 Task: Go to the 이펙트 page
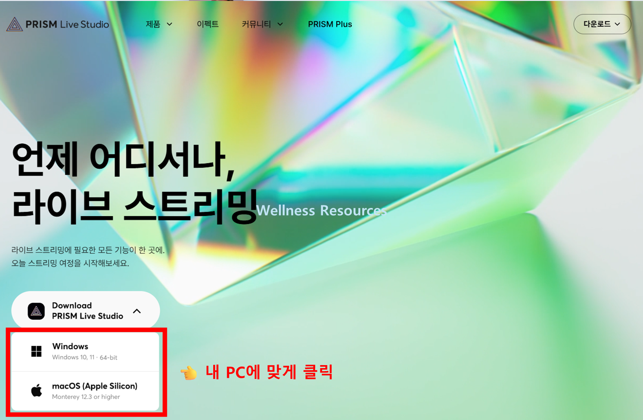click(208, 24)
